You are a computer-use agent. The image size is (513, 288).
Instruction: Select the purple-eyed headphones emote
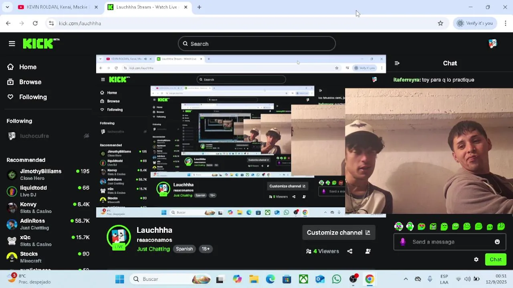[398, 227]
